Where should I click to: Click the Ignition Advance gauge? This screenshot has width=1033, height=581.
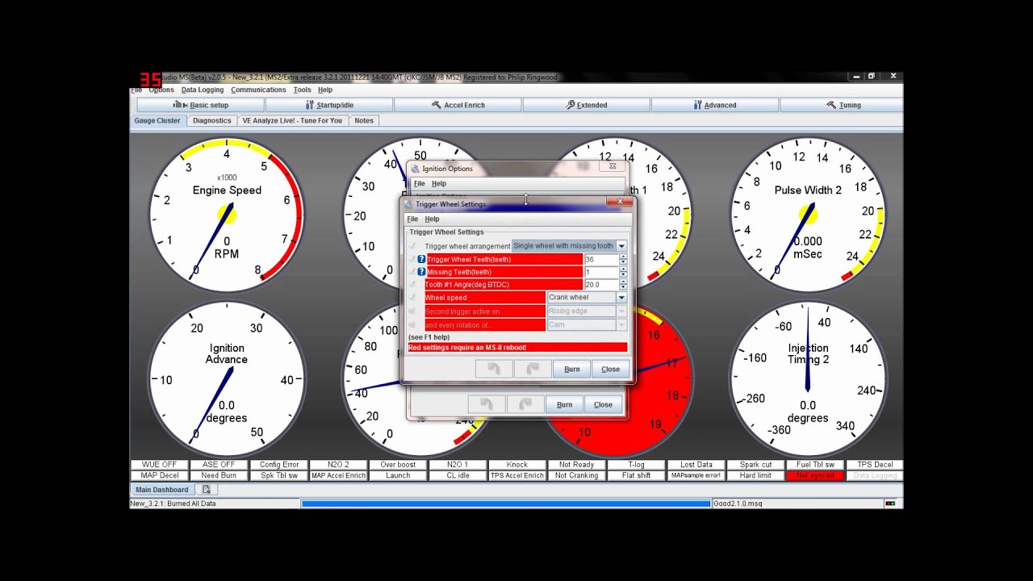tap(227, 379)
